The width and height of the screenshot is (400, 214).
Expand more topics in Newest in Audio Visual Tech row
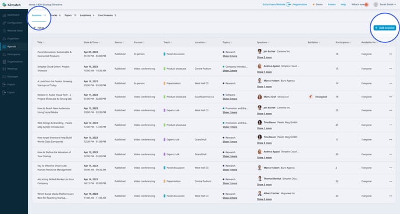coord(230,99)
